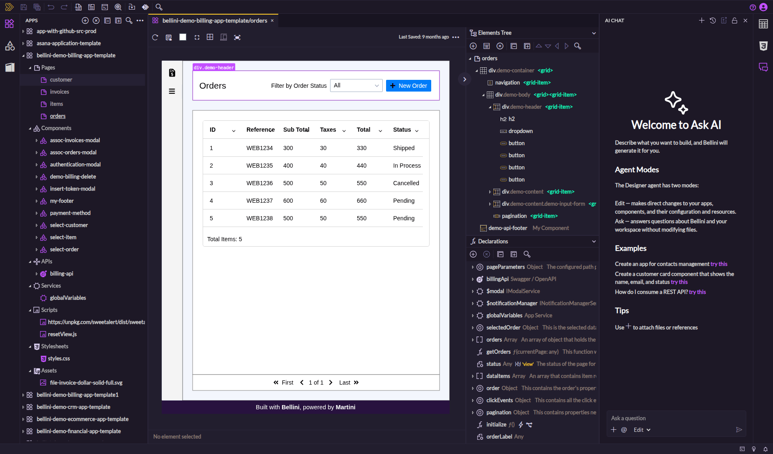Refresh the page designer canvas

pos(155,37)
